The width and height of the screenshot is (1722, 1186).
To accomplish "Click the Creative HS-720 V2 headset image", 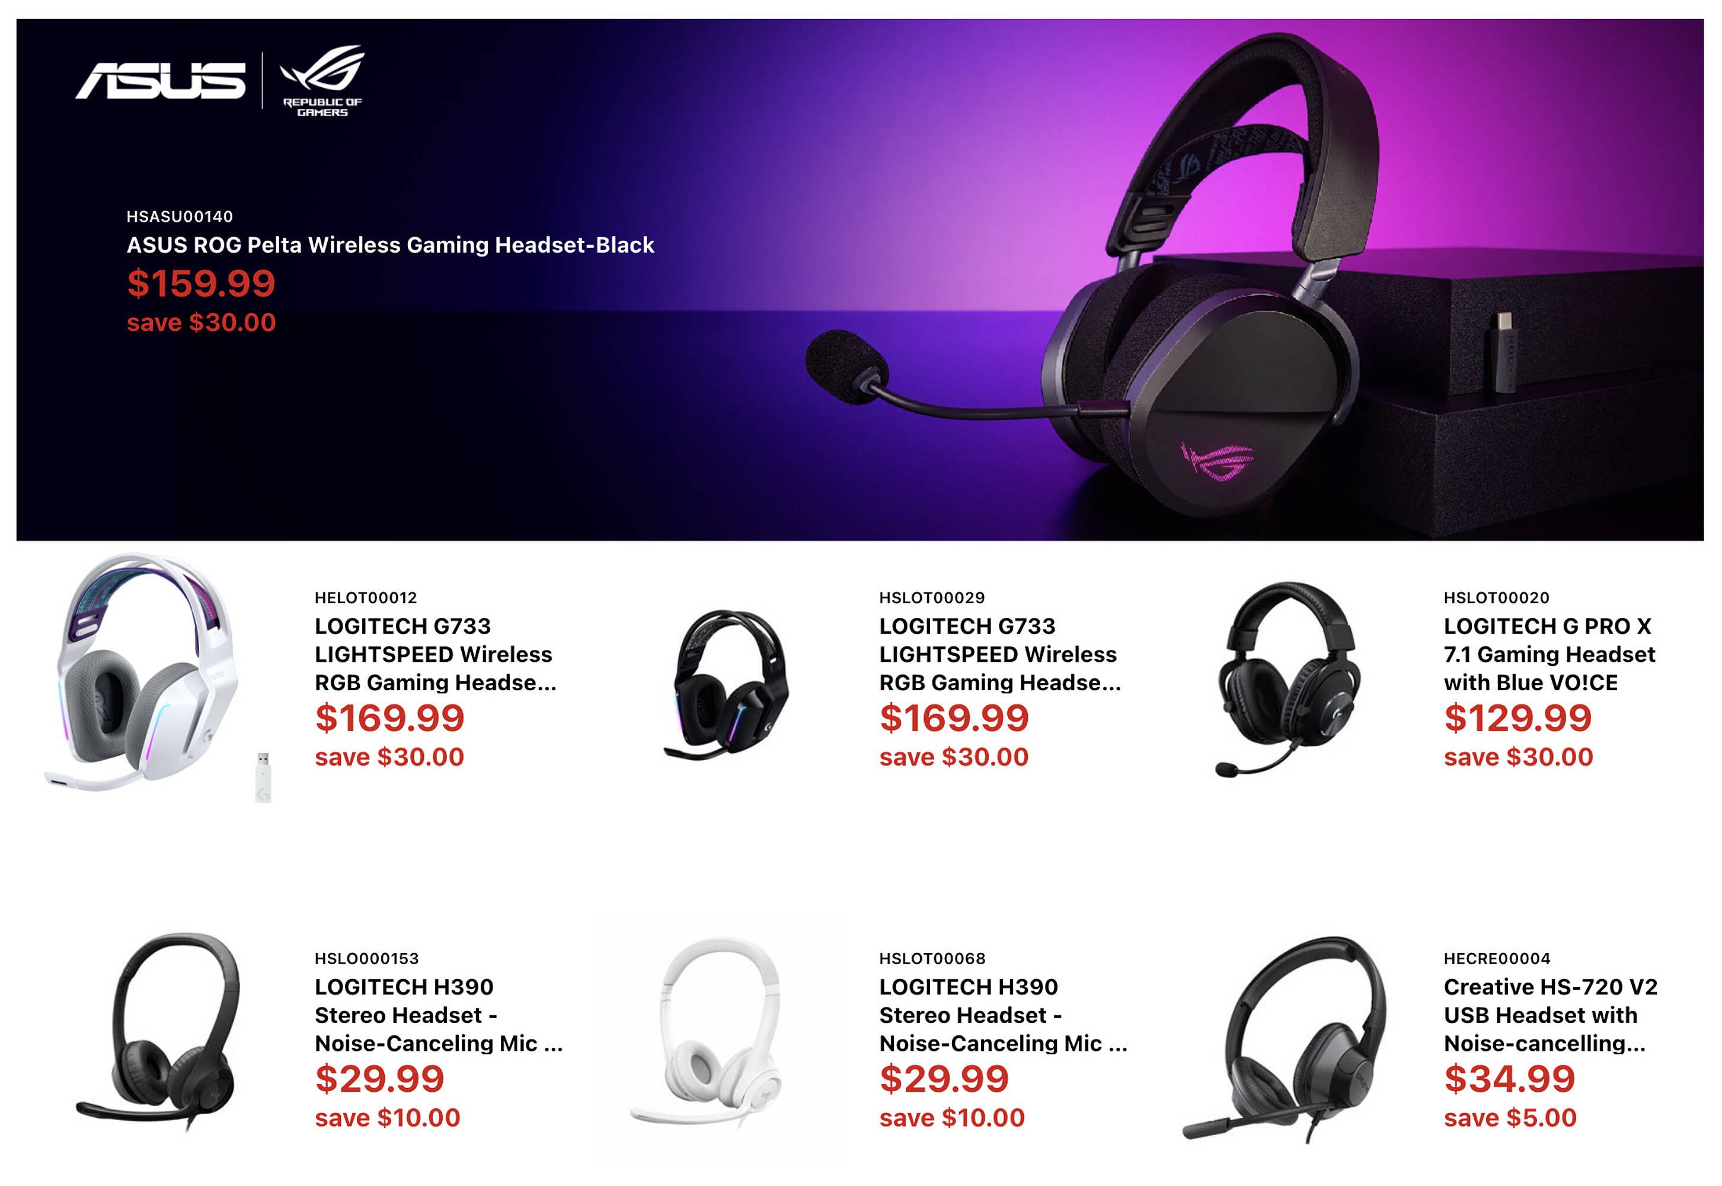I will [1285, 1038].
